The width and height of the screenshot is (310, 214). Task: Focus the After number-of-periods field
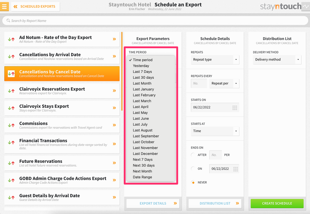pos(216,155)
